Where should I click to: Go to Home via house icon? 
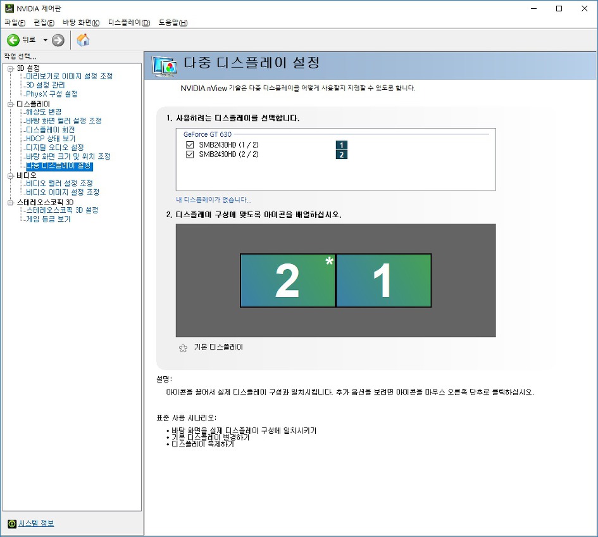point(83,40)
